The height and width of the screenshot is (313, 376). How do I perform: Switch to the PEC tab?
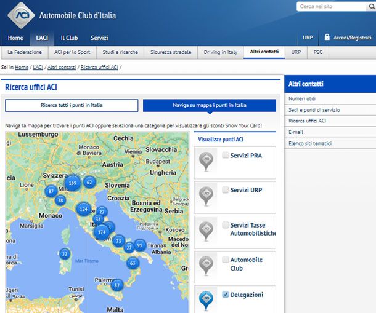click(318, 52)
